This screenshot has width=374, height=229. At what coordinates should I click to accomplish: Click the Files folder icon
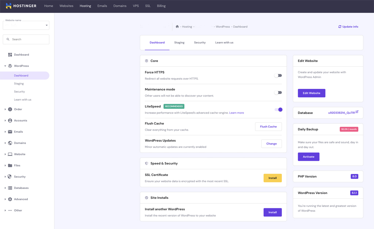click(10, 165)
